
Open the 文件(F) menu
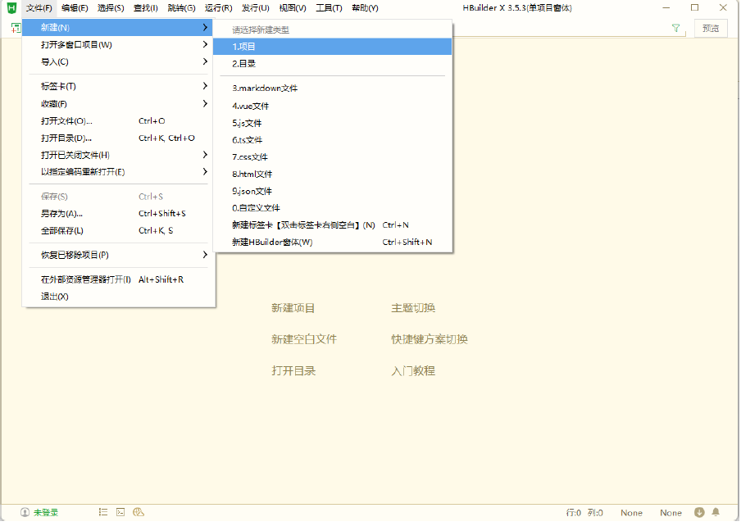point(39,8)
